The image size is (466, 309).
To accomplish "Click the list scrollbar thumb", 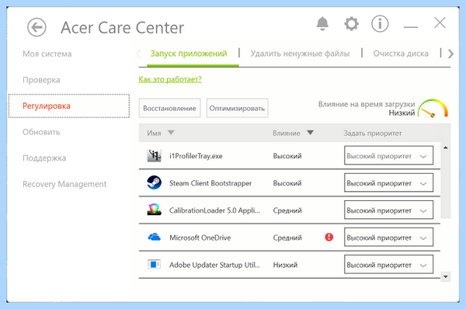I will click(x=446, y=185).
